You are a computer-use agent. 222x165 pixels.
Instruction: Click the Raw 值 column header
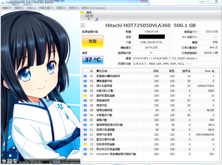(x=204, y=71)
